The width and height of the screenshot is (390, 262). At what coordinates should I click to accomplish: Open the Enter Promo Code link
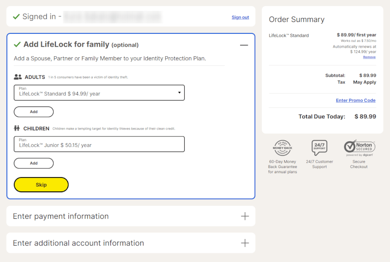(355, 100)
